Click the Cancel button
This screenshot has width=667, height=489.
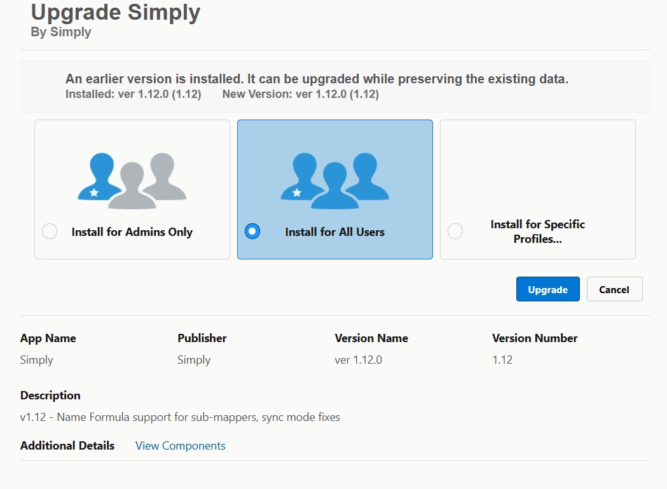pyautogui.click(x=614, y=289)
